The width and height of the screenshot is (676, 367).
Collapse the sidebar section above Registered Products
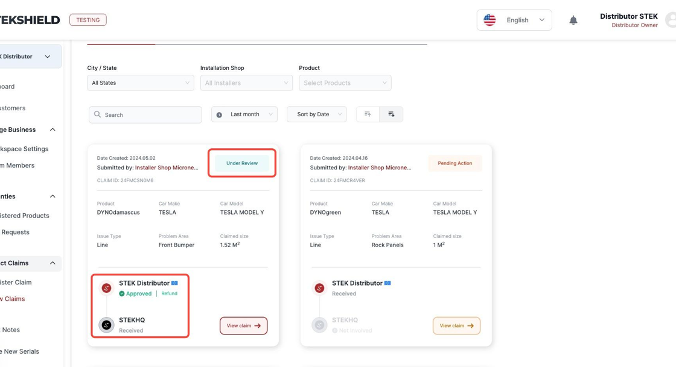point(53,196)
